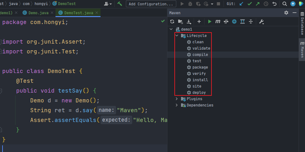
Task: Click the com breadcrumb item
Action: coord(26,4)
